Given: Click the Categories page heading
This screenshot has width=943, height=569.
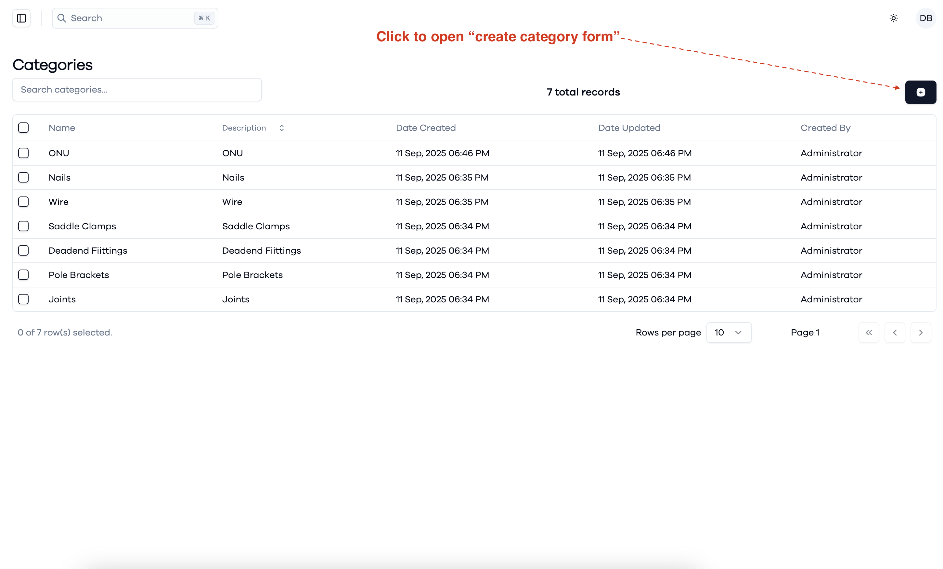Looking at the screenshot, I should click(52, 65).
